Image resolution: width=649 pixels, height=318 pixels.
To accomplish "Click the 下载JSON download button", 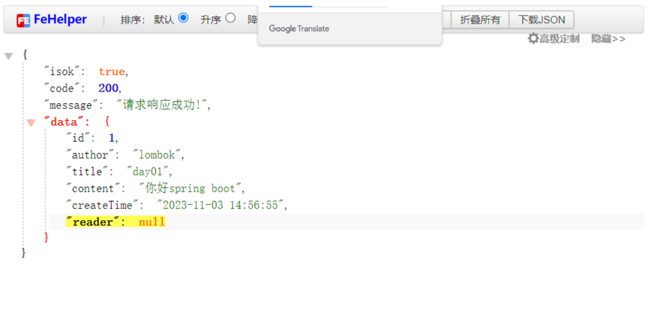I will [541, 20].
